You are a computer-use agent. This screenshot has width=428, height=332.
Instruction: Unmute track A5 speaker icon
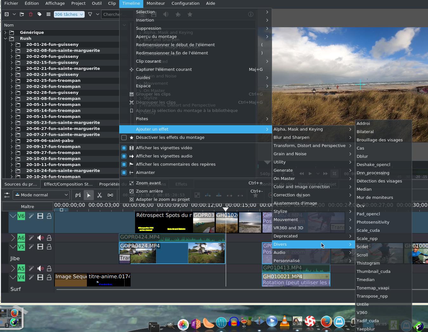40,268
